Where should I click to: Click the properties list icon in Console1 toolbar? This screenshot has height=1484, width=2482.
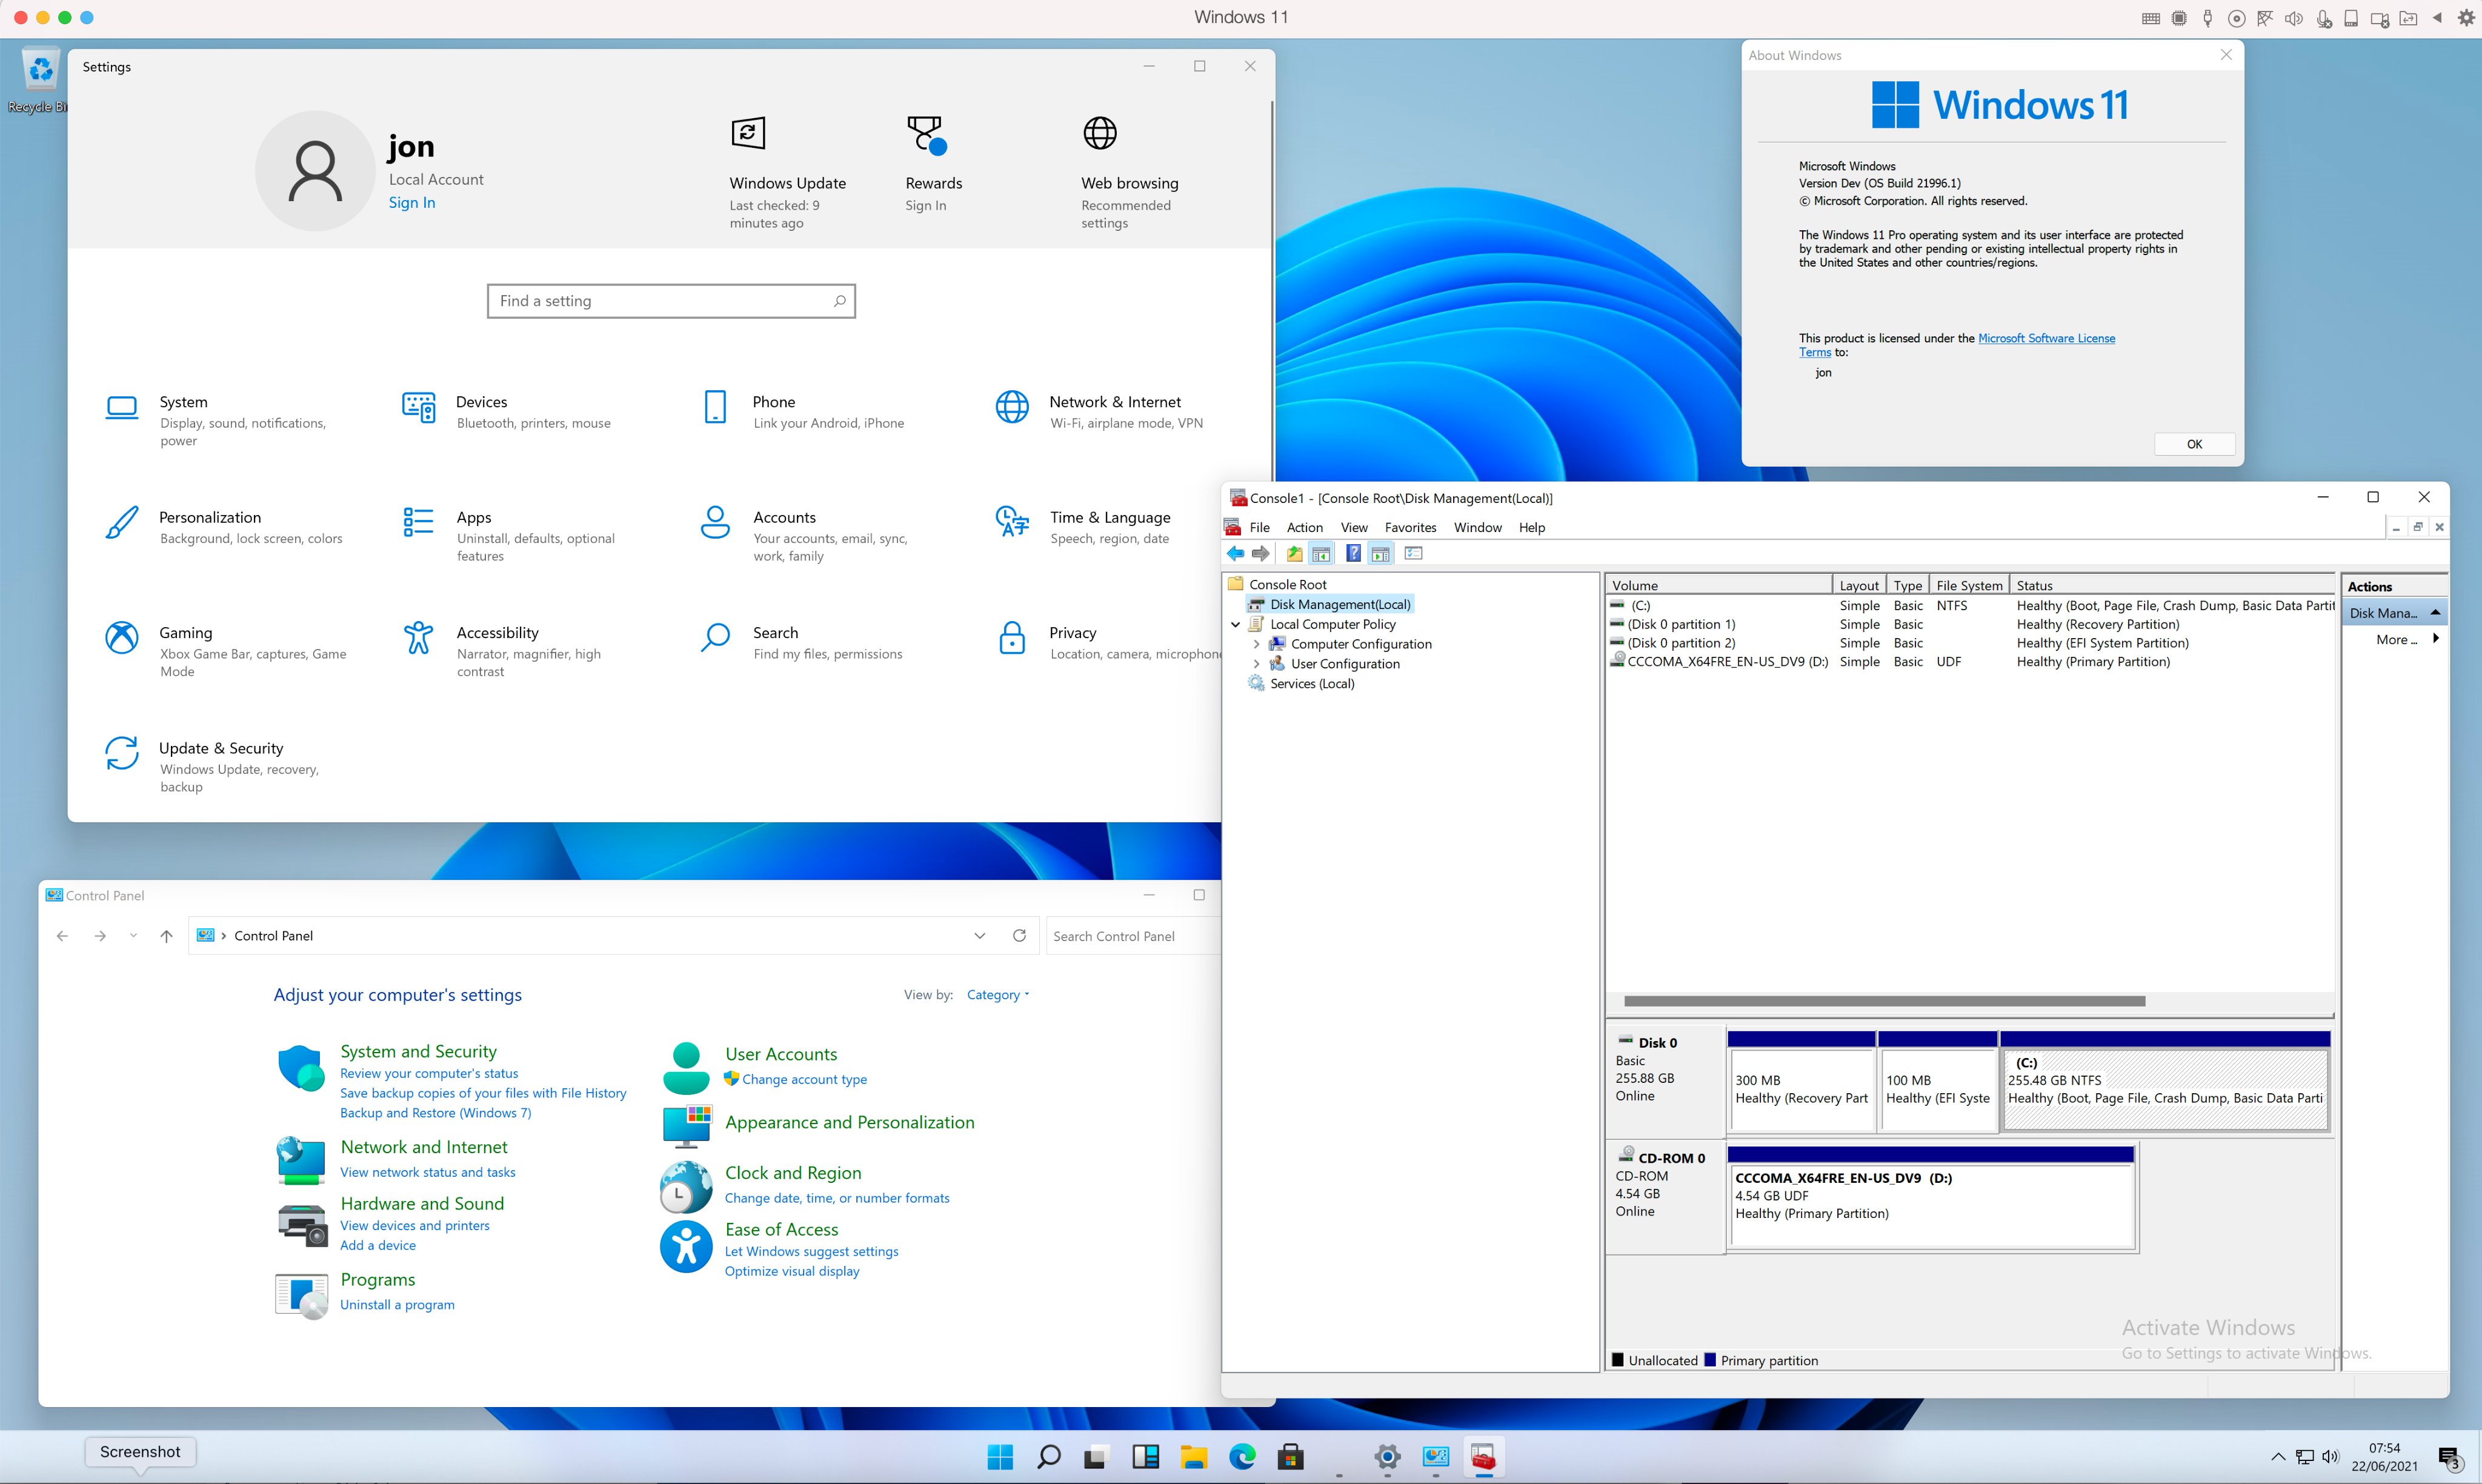coord(1413,553)
